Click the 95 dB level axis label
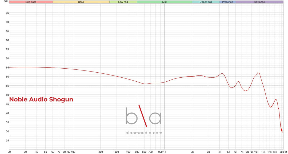This screenshot has height=154, width=288. (x=7, y=13)
